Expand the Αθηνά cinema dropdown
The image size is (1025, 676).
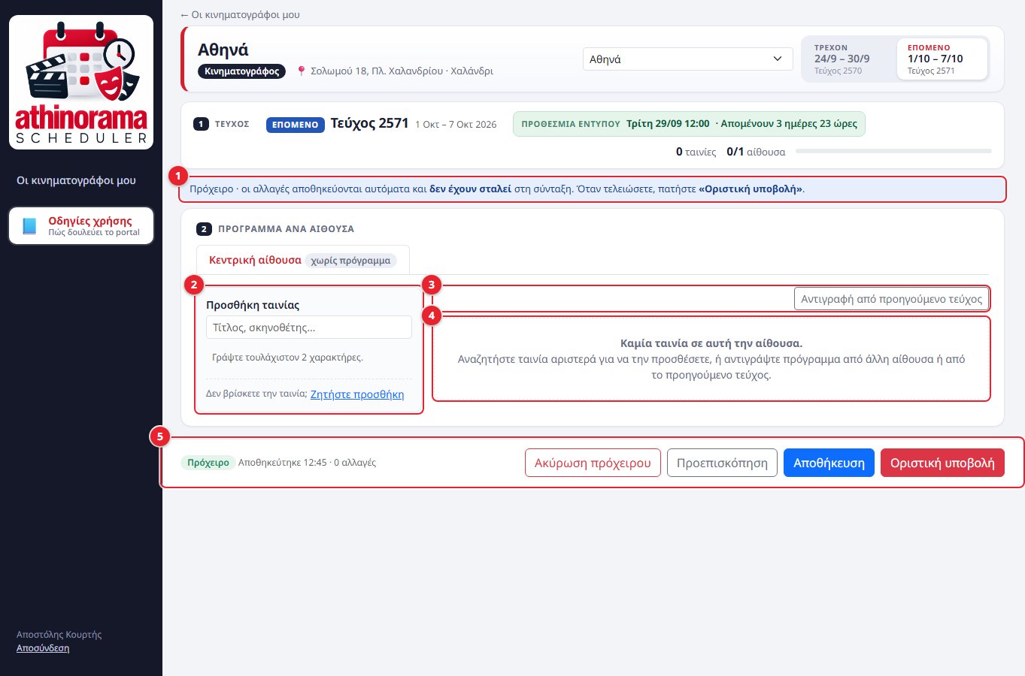coord(687,59)
